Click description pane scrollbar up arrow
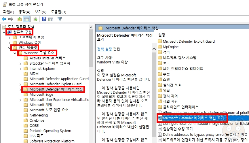Image resolution: width=249 pixels, height=143 pixels. tap(154, 49)
